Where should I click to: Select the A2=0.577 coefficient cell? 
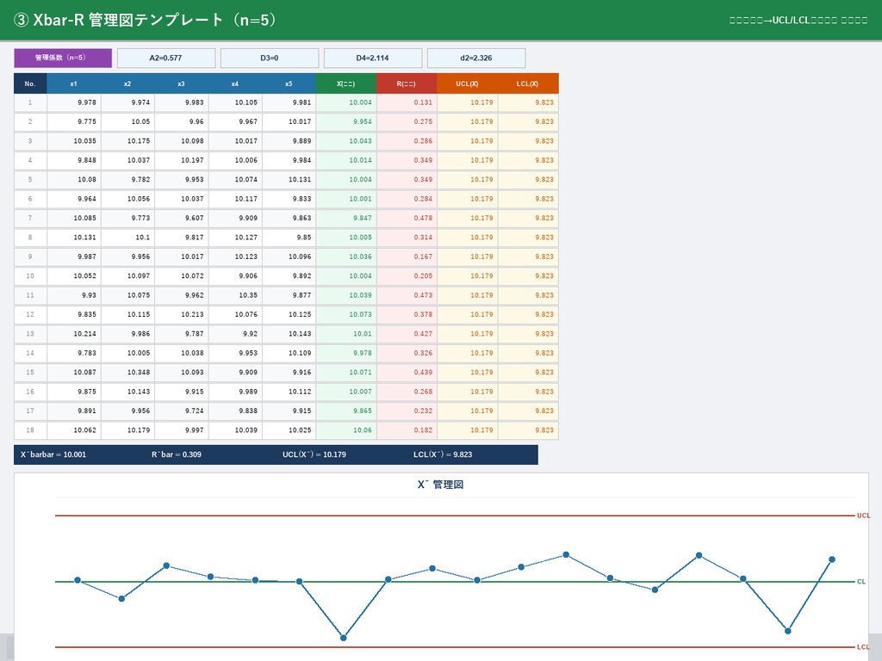click(166, 58)
